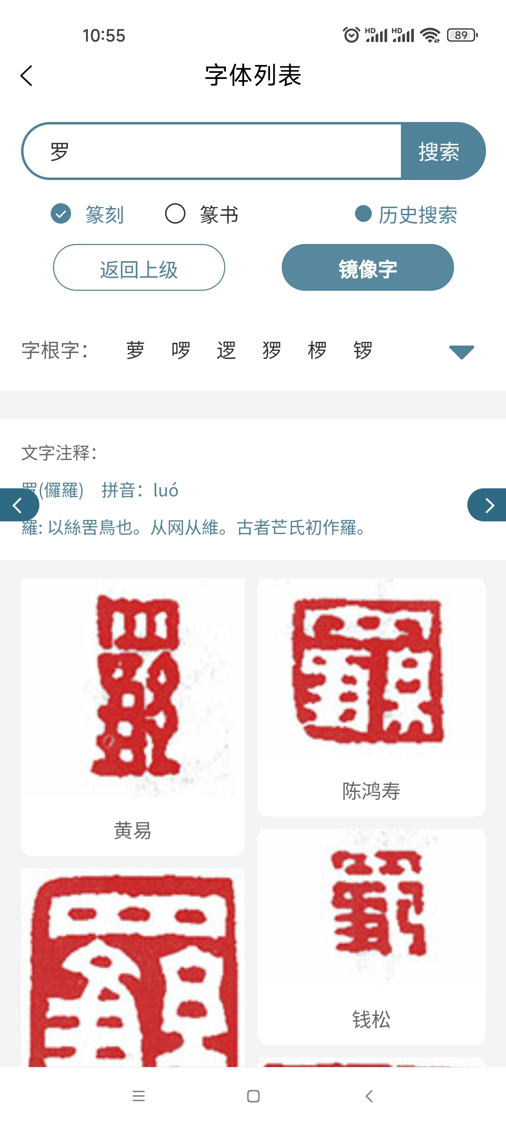Choose root character 萝
This screenshot has width=506, height=1125.
pyautogui.click(x=135, y=350)
